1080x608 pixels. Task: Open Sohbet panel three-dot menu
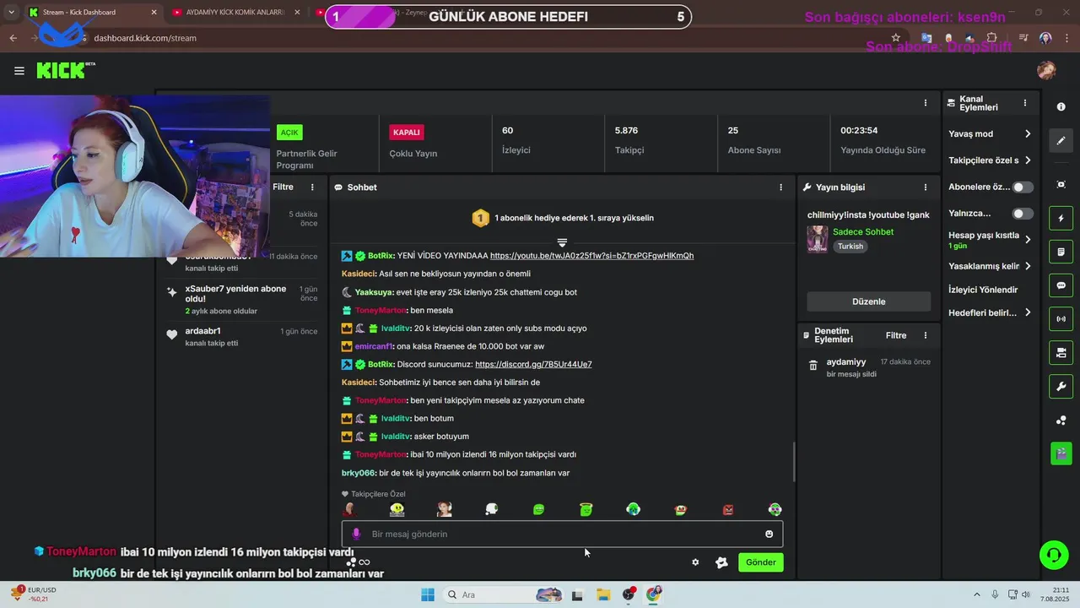(780, 187)
